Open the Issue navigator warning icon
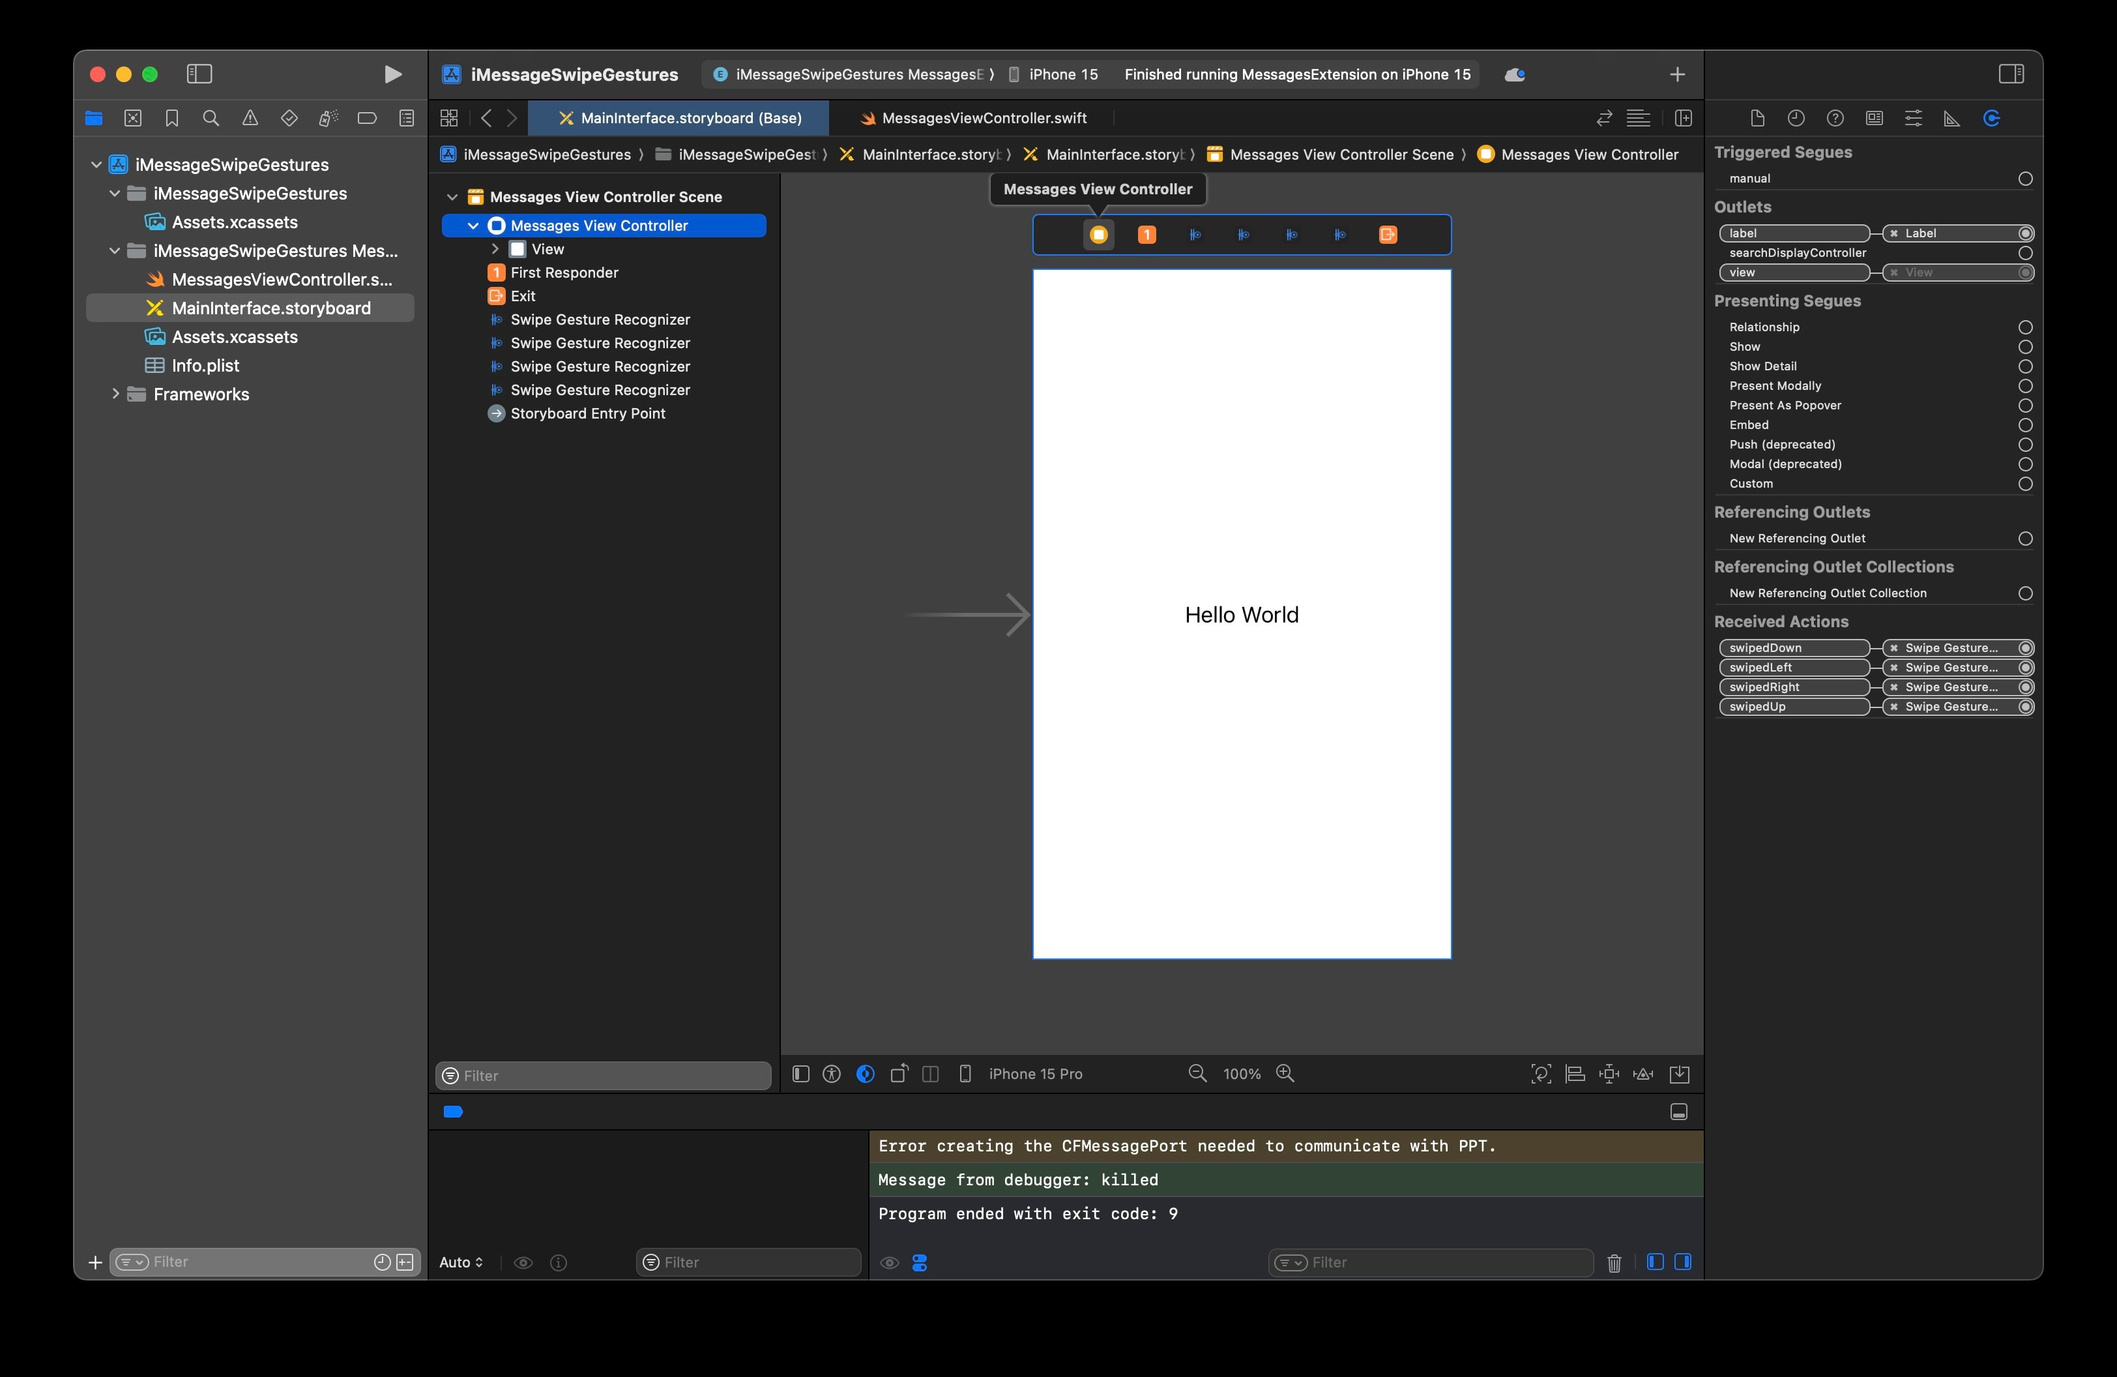The height and width of the screenshot is (1377, 2117). 250,118
